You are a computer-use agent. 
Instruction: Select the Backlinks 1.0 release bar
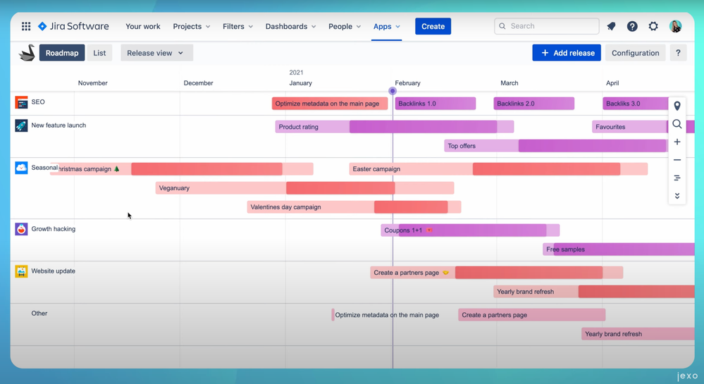(435, 104)
